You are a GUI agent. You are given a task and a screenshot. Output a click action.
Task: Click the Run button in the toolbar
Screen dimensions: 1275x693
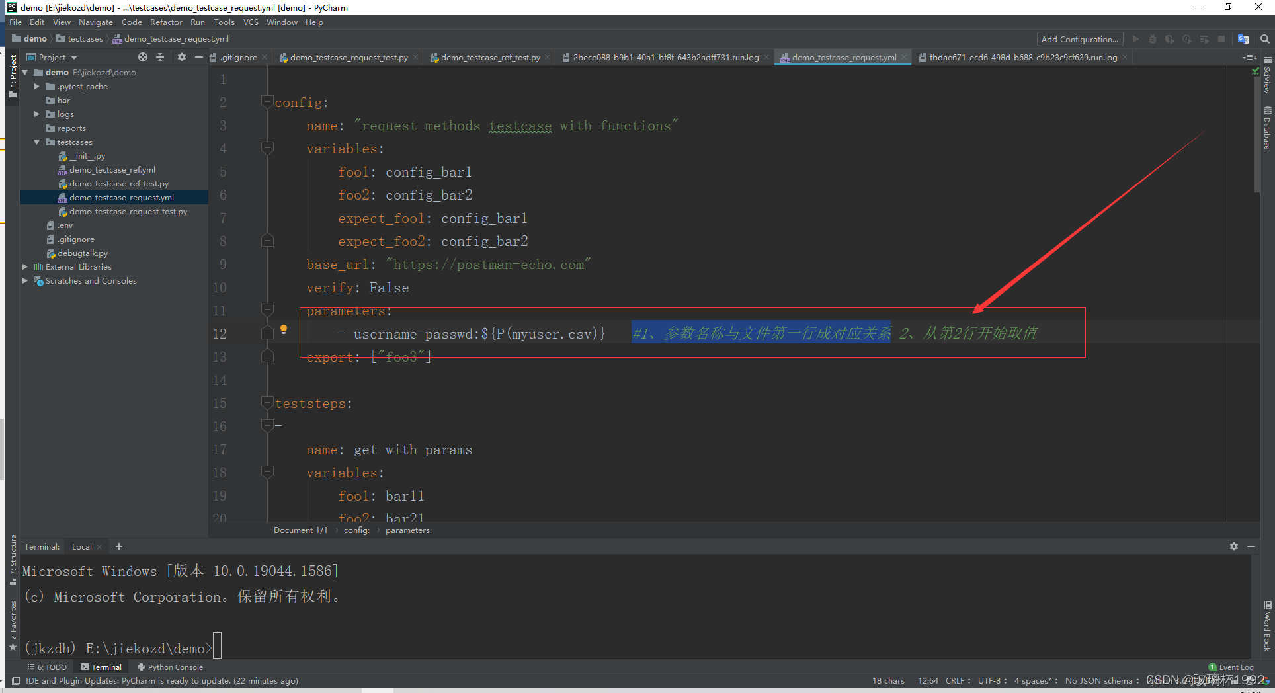click(1135, 39)
